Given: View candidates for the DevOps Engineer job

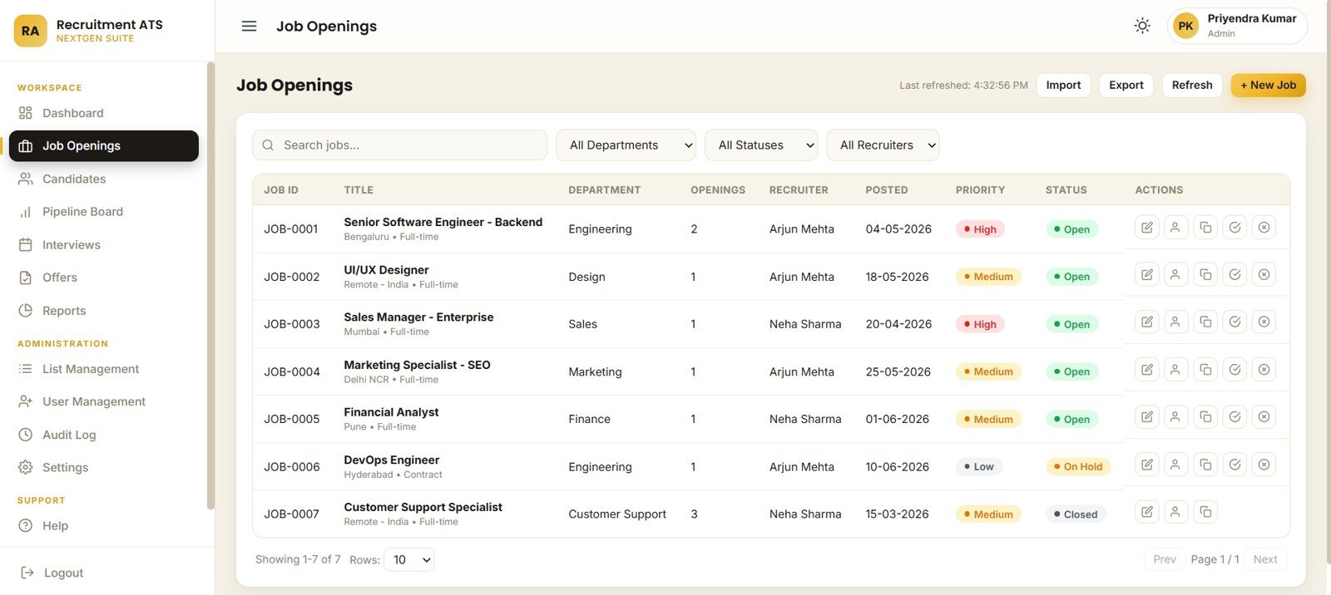Looking at the screenshot, I should tap(1175, 465).
